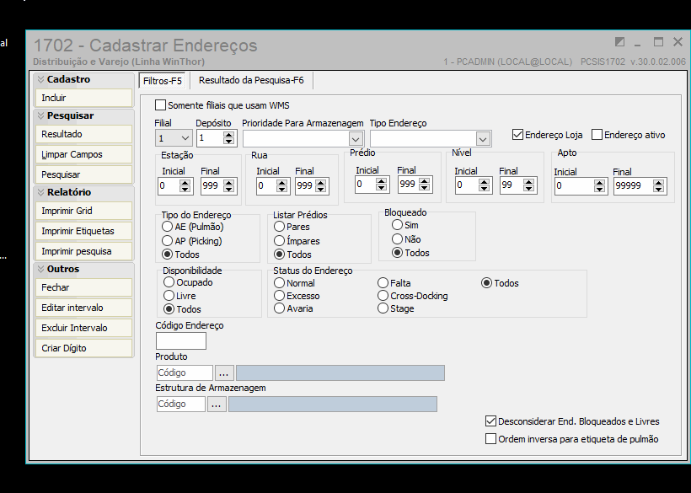This screenshot has width=691, height=493.
Task: Select Ocupado under Disponibilidade
Action: pos(169,282)
